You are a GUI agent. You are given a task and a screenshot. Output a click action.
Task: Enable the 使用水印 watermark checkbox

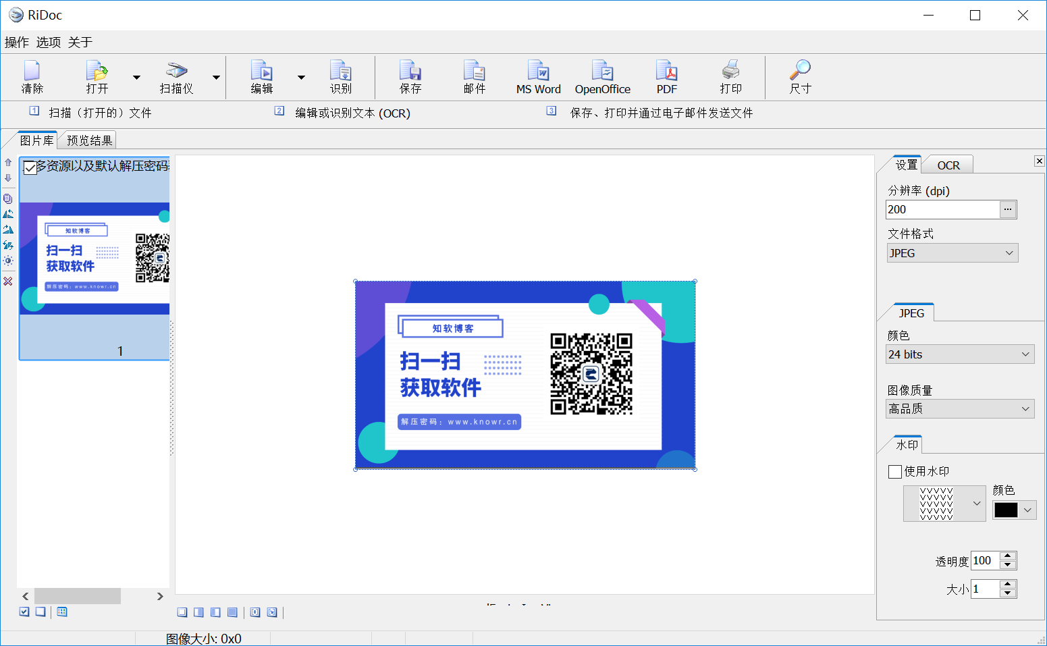(x=895, y=472)
